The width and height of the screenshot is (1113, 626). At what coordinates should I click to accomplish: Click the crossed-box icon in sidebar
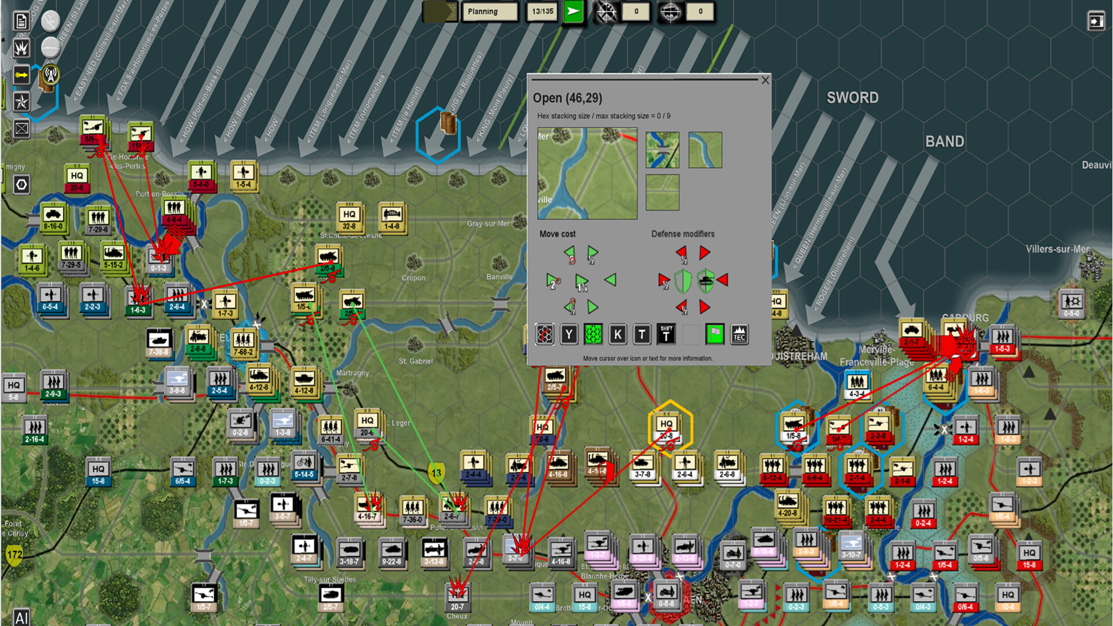pyautogui.click(x=21, y=129)
